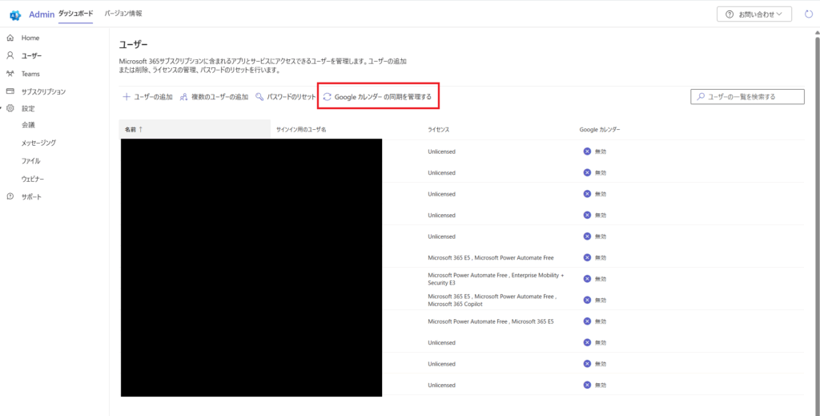Collapse the 設定 section arrow
Viewport: 820px width, 416px height.
tap(2, 108)
